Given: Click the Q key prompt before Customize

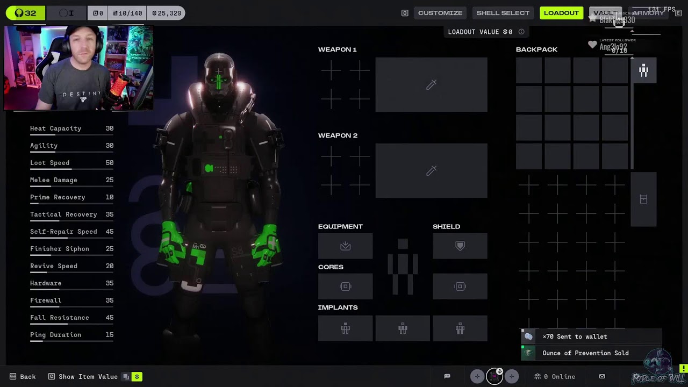Looking at the screenshot, I should click(405, 13).
